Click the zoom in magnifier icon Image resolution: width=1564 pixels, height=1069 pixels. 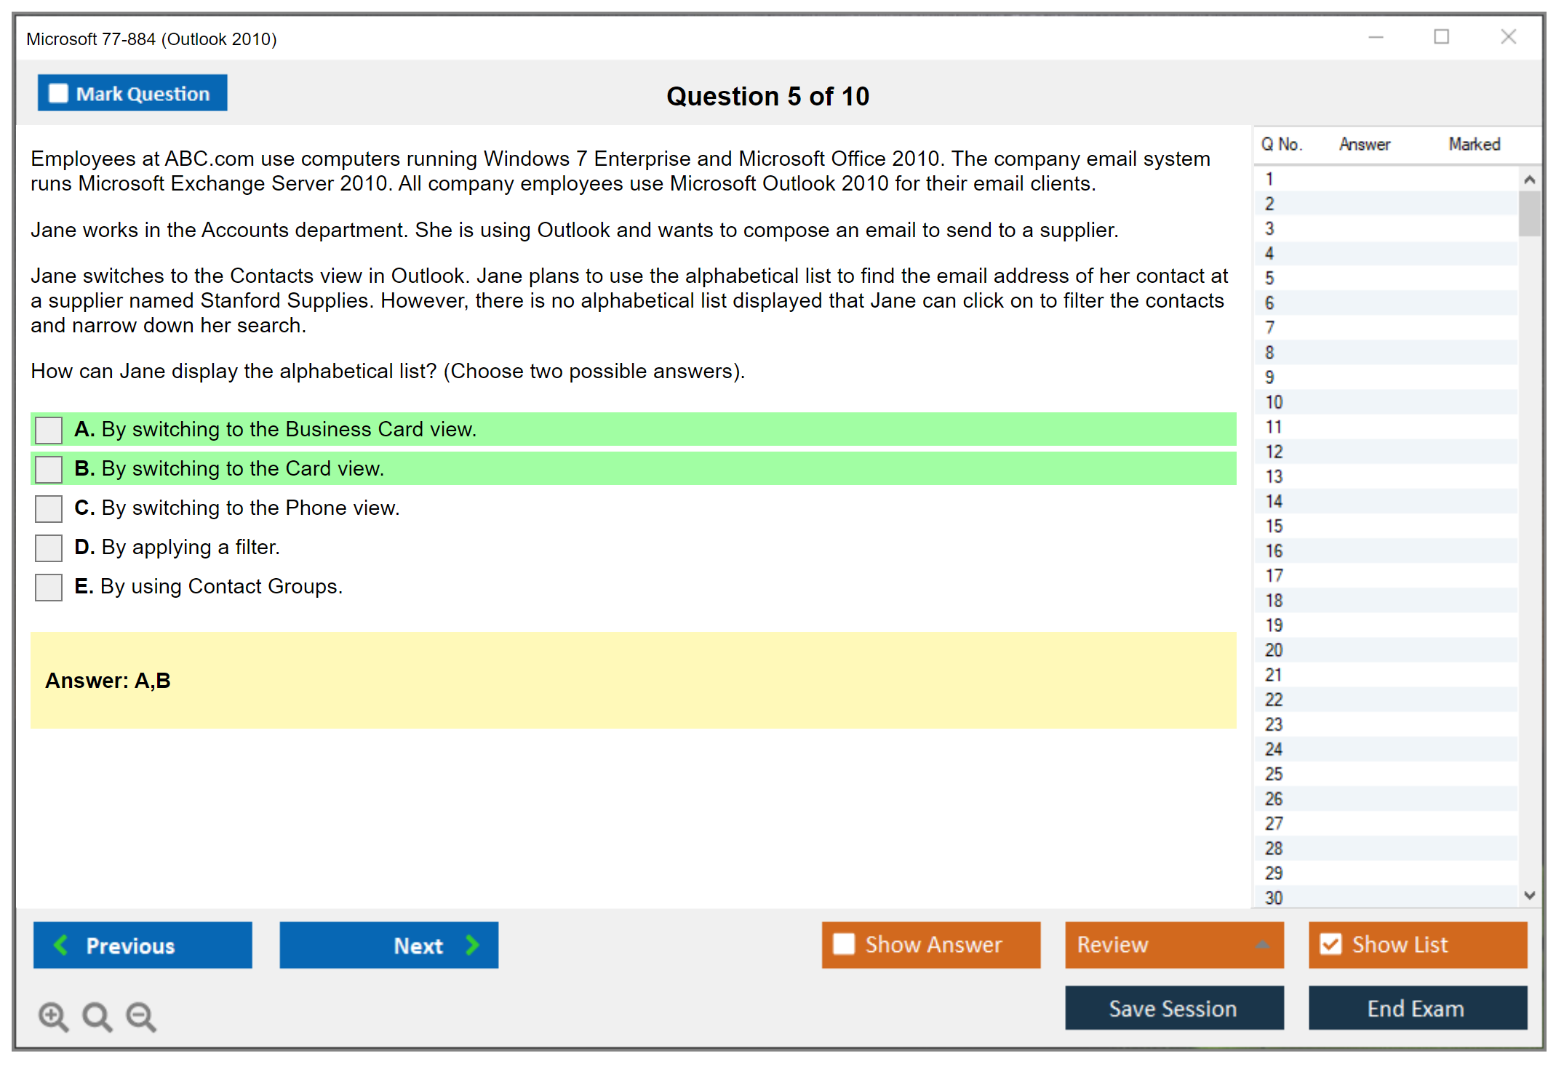53,1016
